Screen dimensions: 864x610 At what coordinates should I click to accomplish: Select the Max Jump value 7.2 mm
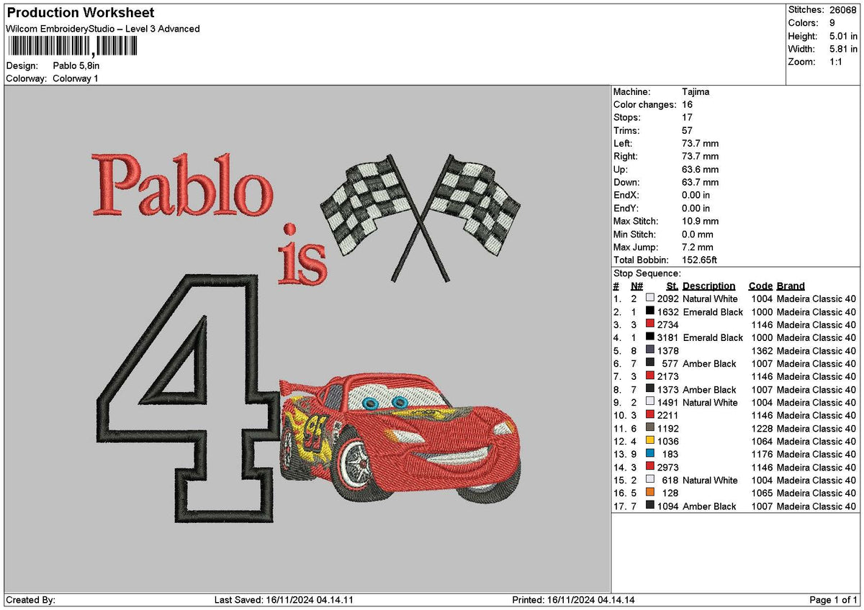(698, 247)
